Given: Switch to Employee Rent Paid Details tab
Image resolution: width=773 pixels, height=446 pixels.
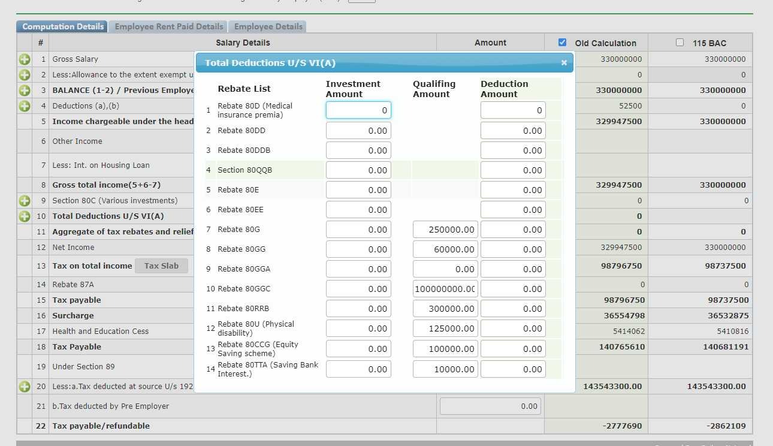Looking at the screenshot, I should pos(169,26).
